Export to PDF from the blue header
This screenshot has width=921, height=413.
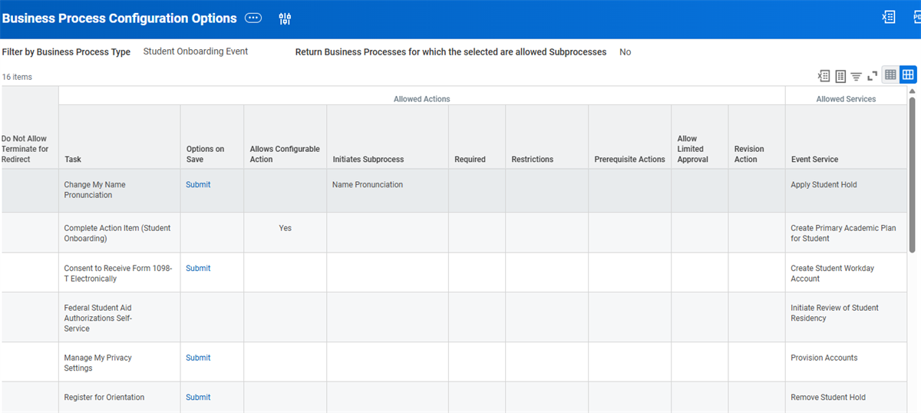916,17
